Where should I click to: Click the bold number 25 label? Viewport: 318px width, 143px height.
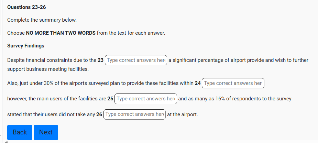click(x=110, y=99)
